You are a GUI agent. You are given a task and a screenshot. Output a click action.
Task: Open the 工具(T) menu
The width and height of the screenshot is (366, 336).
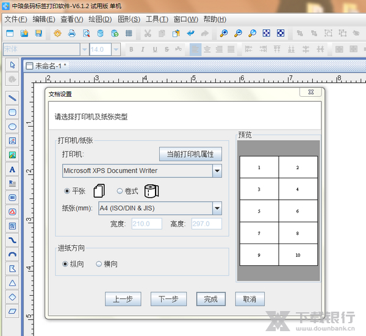(x=157, y=19)
